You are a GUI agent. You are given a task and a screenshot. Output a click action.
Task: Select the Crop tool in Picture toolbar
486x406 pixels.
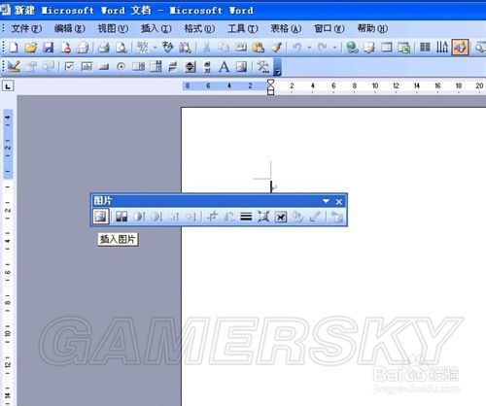point(212,217)
